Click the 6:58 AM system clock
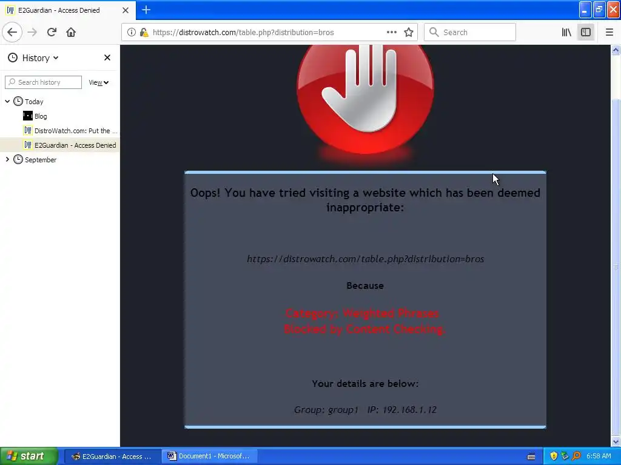Screen dimensions: 621x465 [x=599, y=456]
